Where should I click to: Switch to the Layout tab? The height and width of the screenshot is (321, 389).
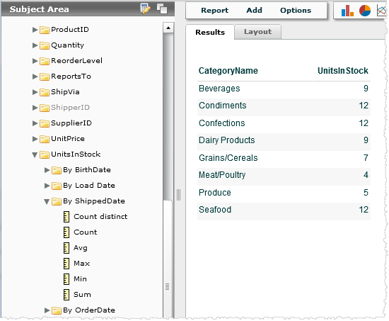[257, 32]
